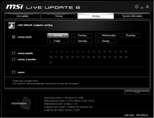The height and width of the screenshot is (118, 154).
Task: Click the Last Scan date 2015/05/13
Action: tap(142, 115)
